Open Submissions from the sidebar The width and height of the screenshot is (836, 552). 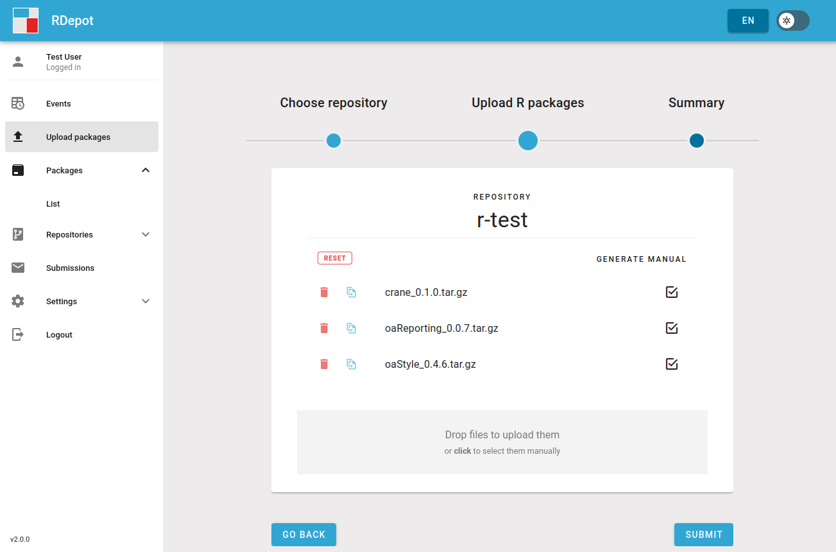click(x=70, y=268)
